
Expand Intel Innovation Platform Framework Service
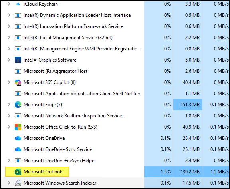coord(9,26)
